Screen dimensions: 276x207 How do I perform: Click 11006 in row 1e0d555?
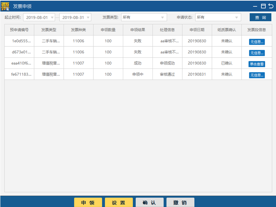(x=78, y=41)
